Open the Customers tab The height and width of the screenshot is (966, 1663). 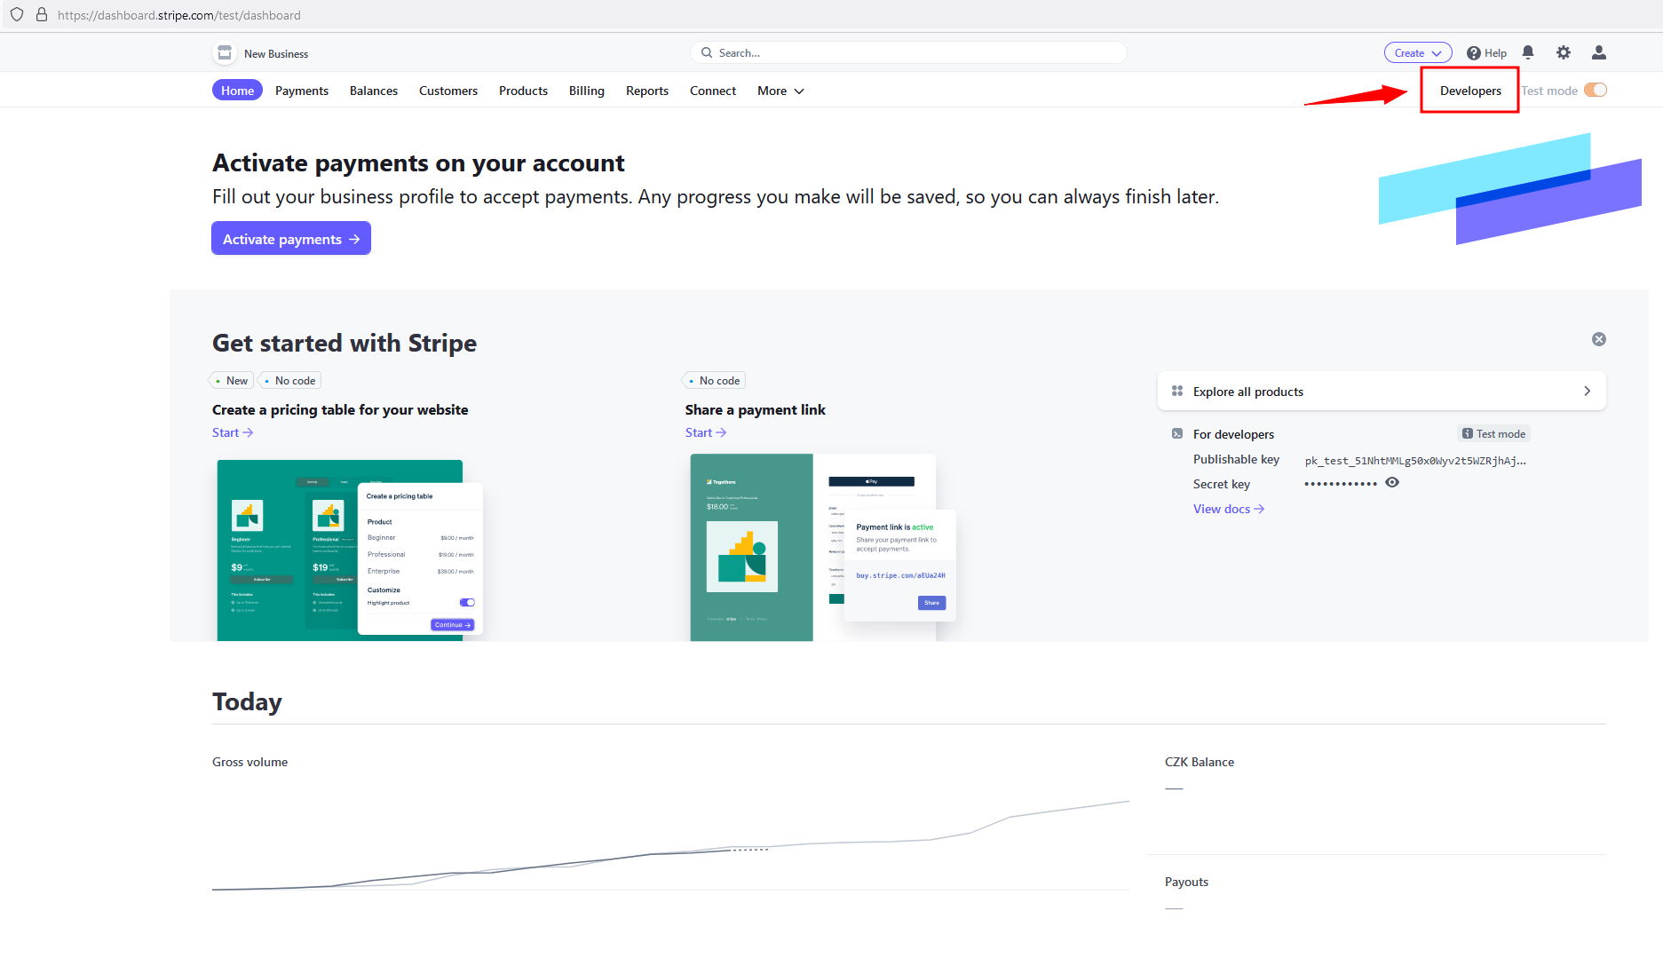pyautogui.click(x=448, y=91)
